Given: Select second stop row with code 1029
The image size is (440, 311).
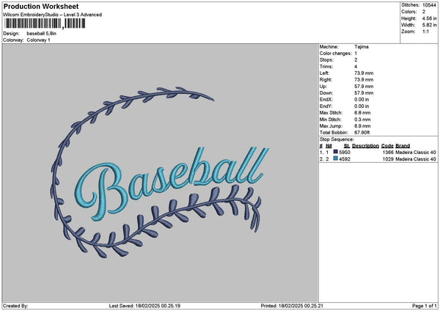Looking at the screenshot, I should coord(387,158).
